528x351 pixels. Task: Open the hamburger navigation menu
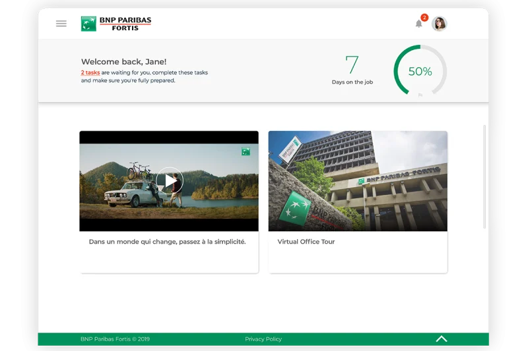point(61,24)
